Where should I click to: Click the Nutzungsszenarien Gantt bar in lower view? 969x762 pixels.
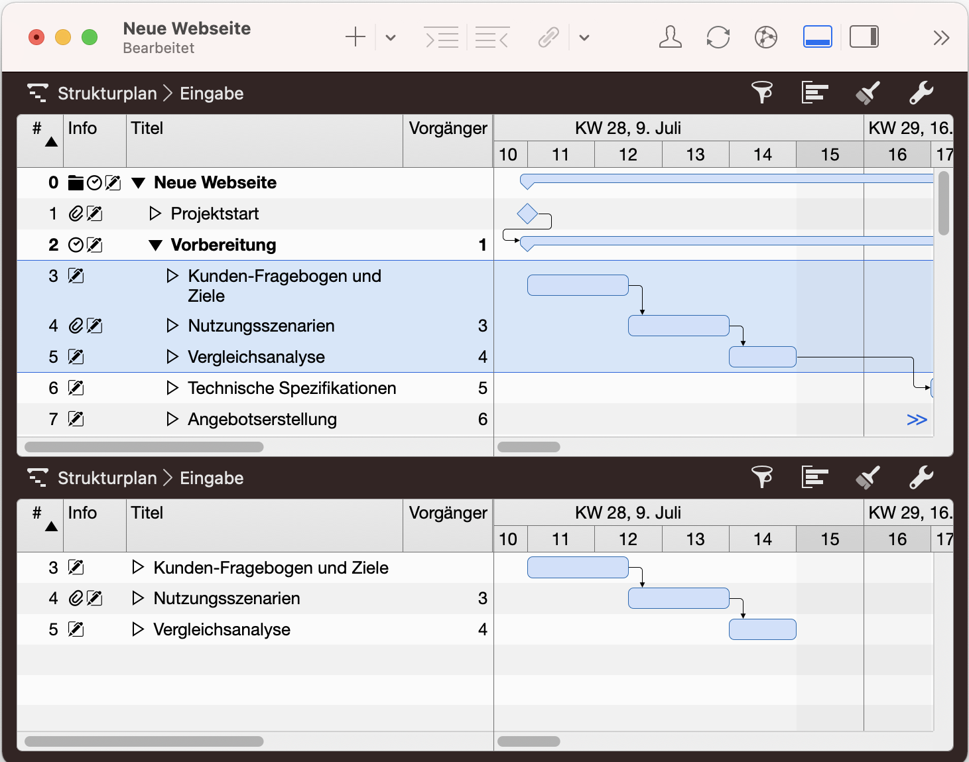[x=678, y=598]
